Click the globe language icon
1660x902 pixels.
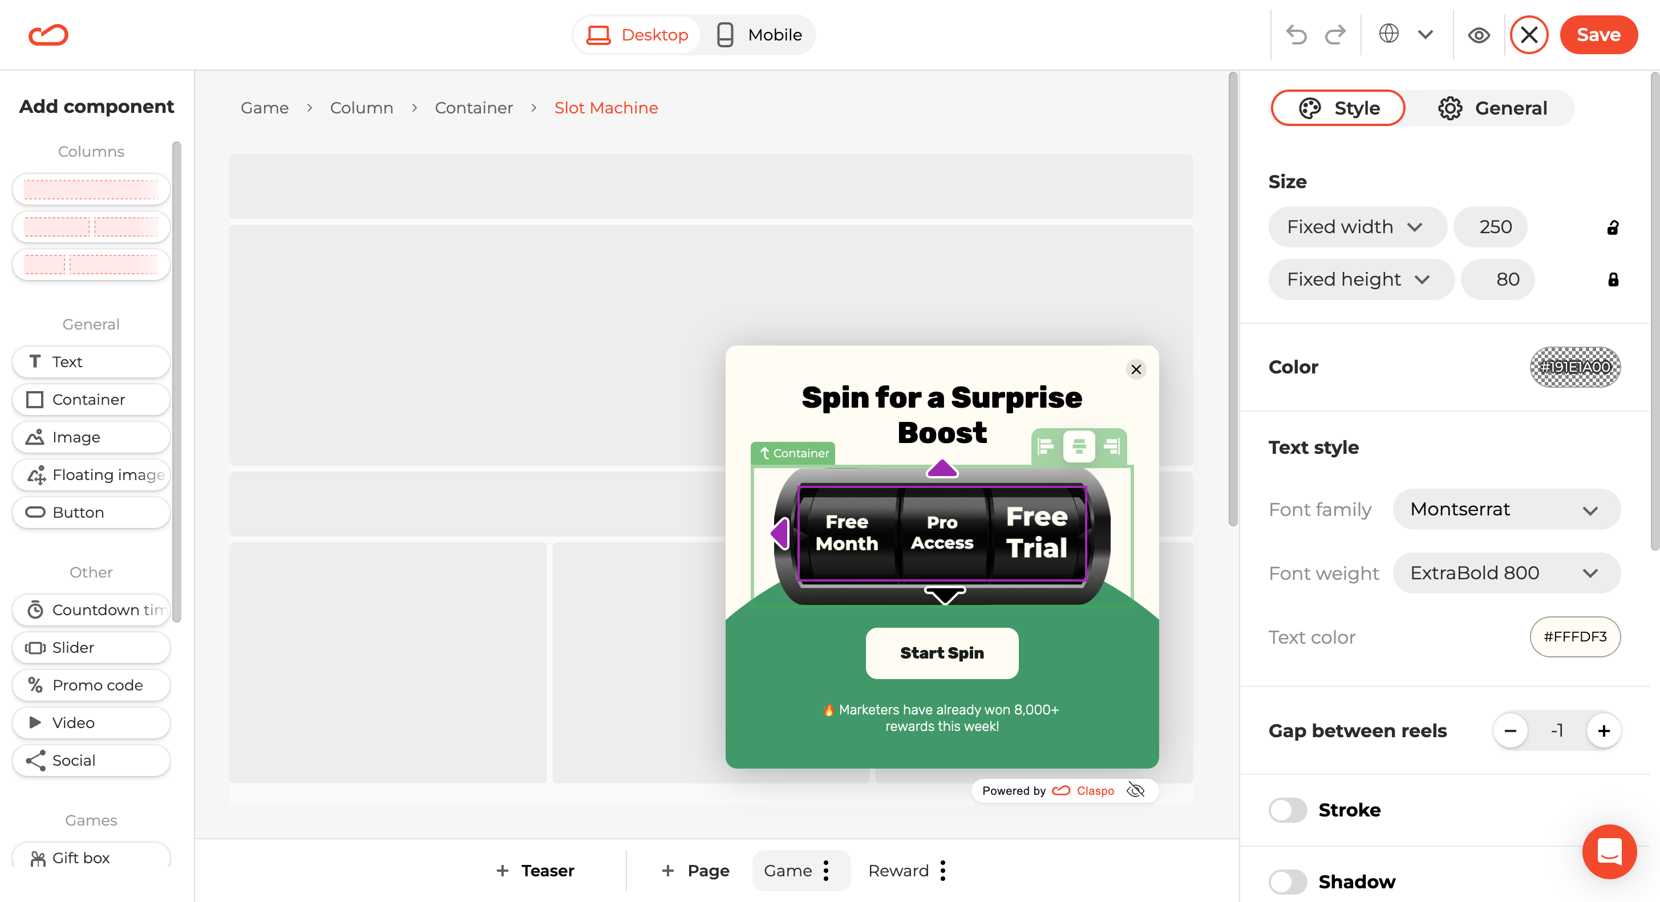tap(1388, 34)
